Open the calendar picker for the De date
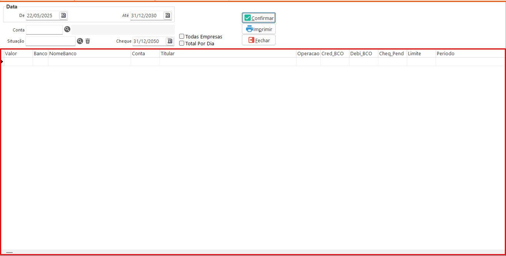The image size is (506, 256). 63,15
